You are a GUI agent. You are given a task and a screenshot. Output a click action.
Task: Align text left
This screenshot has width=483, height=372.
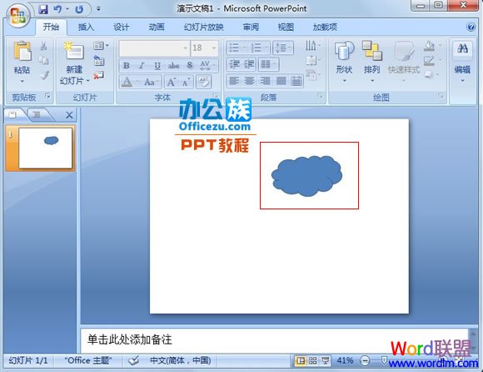pyautogui.click(x=234, y=81)
